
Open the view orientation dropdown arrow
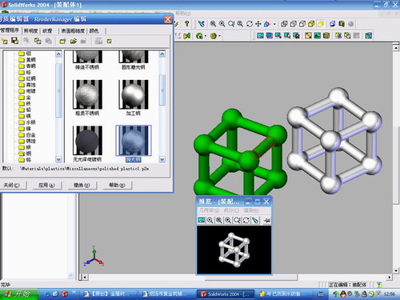tap(274, 24)
